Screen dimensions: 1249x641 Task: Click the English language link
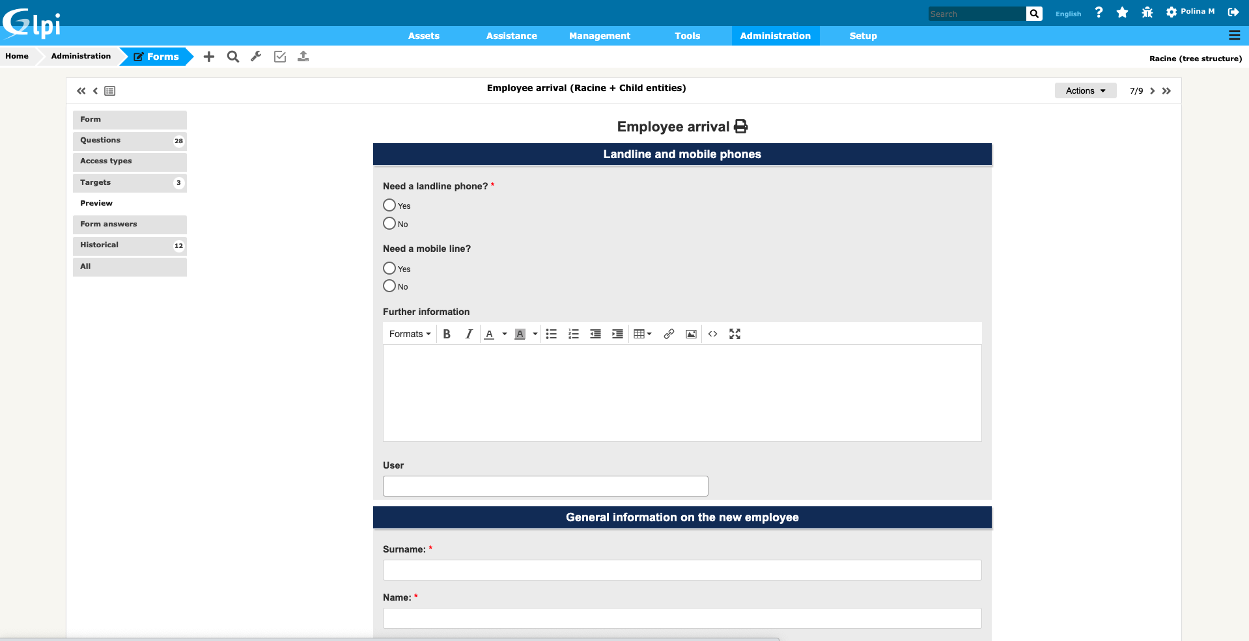1068,14
